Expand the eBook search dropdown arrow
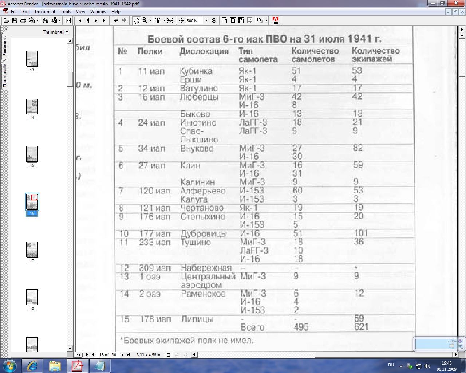 (x=60, y=21)
